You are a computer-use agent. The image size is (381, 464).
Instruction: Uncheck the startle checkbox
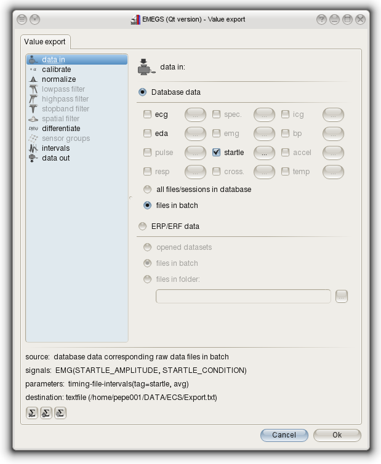[216, 153]
